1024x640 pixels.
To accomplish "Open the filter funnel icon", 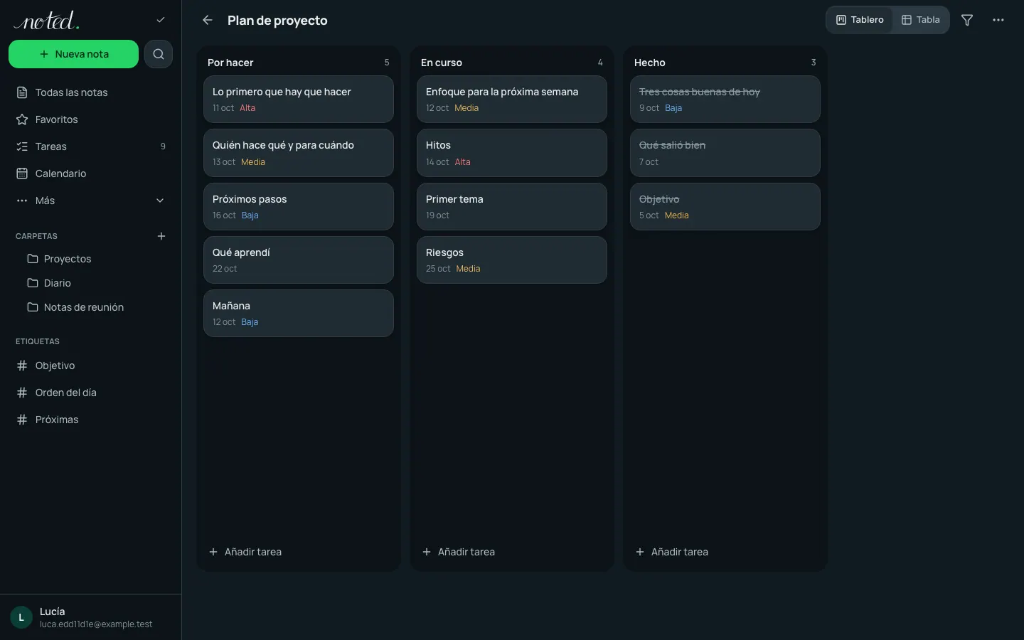I will pos(967,20).
